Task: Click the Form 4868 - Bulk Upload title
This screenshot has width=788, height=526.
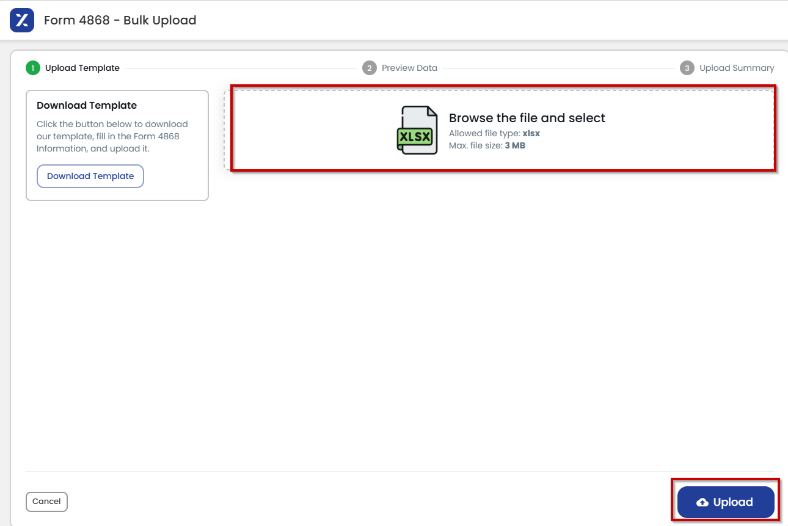Action: pyautogui.click(x=120, y=20)
